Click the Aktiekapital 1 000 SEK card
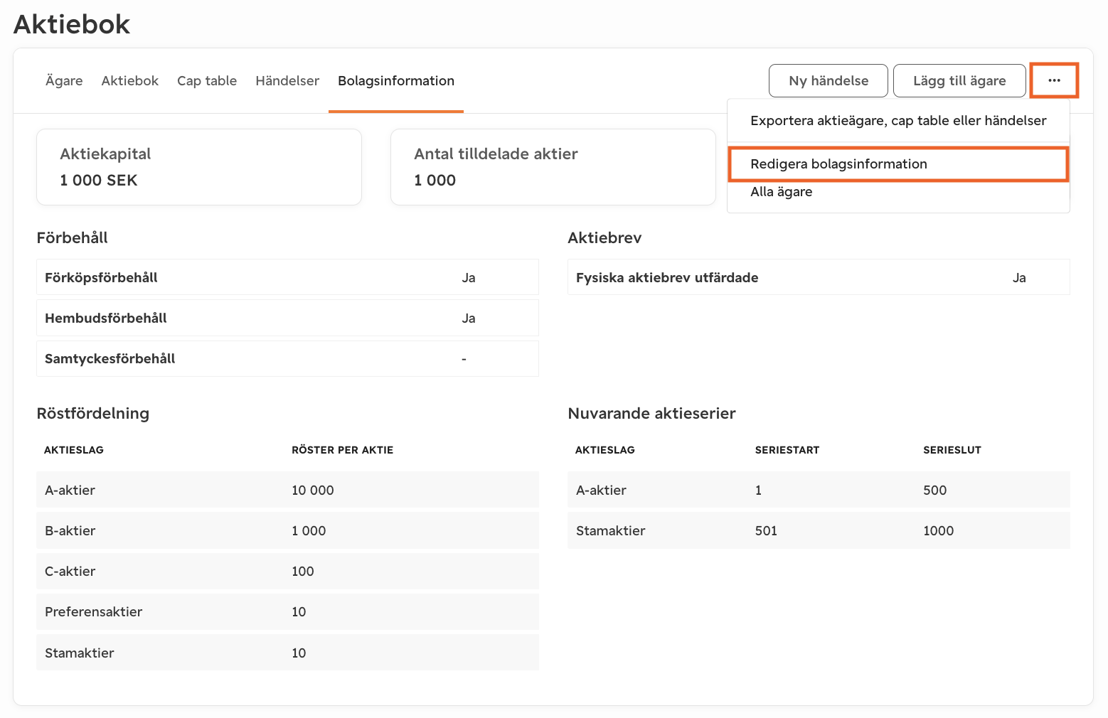This screenshot has width=1108, height=718. click(x=199, y=167)
